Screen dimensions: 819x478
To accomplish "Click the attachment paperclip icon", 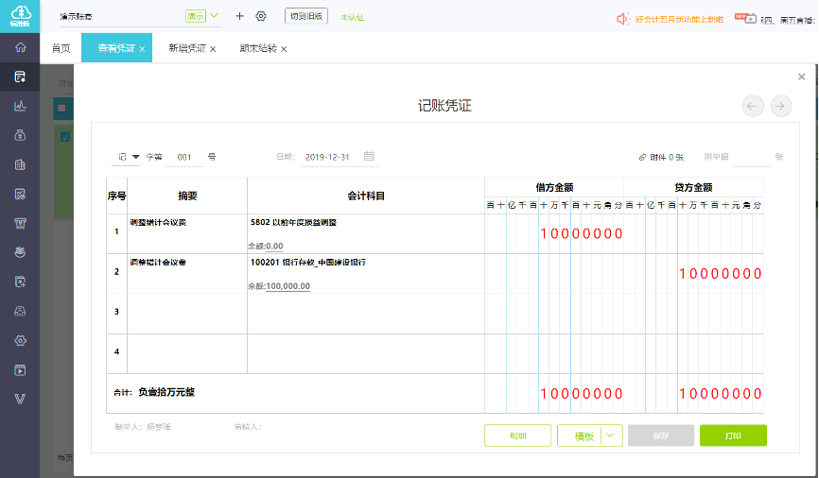I will point(643,157).
